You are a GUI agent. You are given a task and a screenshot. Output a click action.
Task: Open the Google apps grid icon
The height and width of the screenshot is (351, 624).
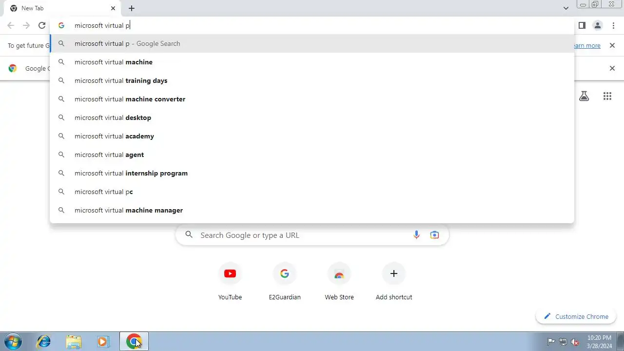[607, 96]
